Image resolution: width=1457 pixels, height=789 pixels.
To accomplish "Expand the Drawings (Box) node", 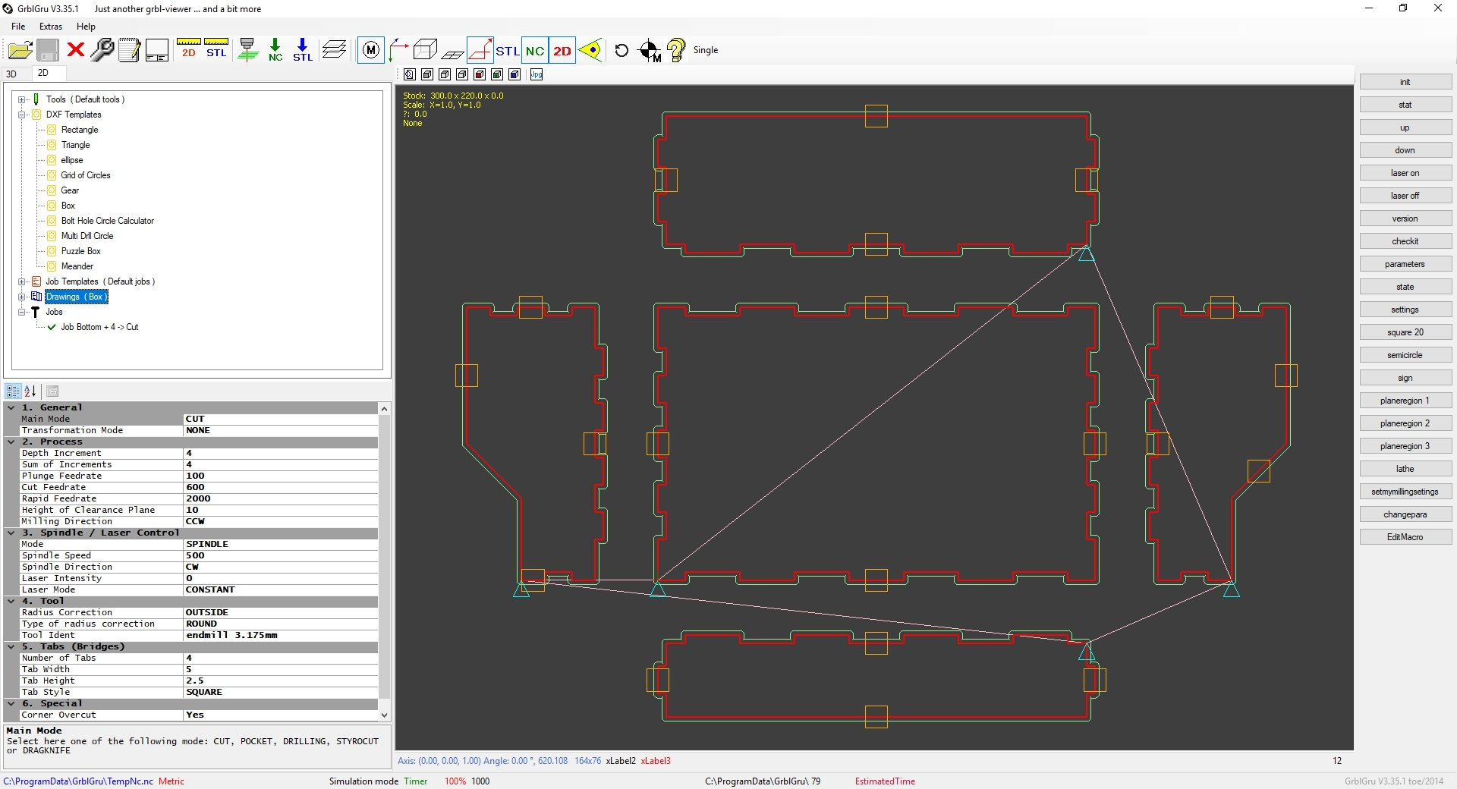I will tap(22, 297).
